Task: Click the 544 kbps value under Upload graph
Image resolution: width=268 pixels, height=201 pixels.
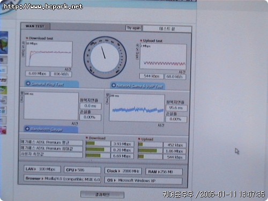Action: [152, 76]
